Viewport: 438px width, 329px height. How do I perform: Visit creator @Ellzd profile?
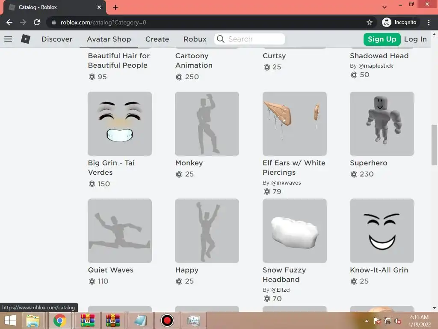coord(280,290)
